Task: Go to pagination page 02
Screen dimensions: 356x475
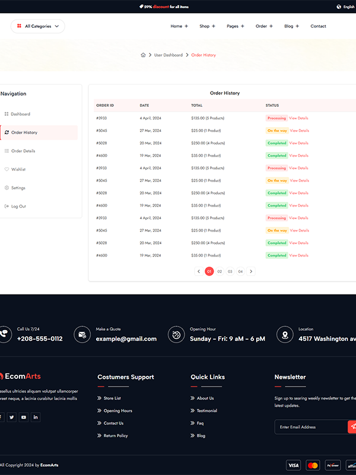Action: click(x=220, y=271)
